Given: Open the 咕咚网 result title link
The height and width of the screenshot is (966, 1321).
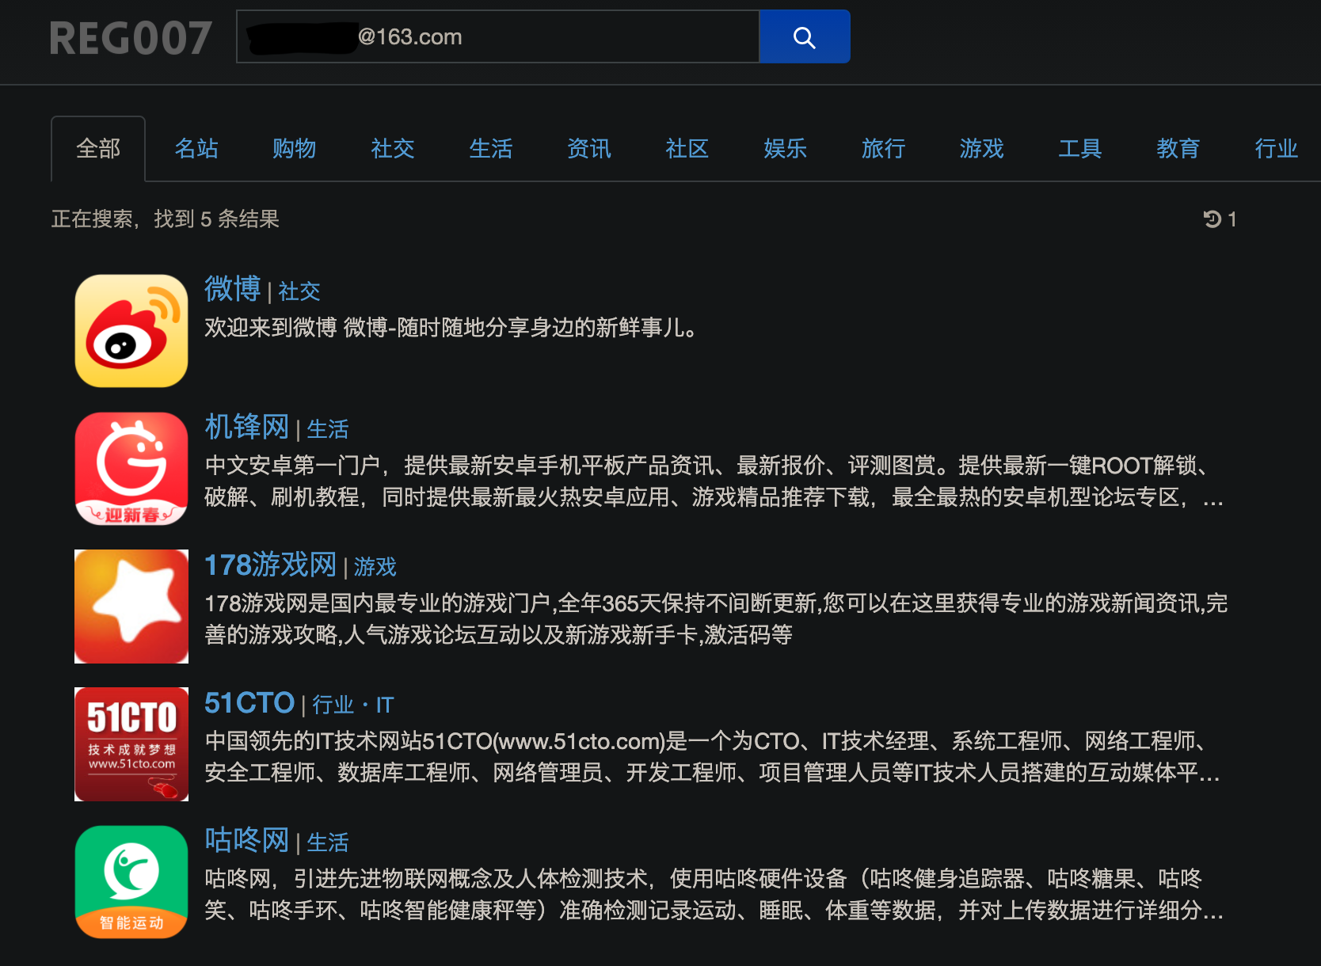Looking at the screenshot, I should pos(247,840).
